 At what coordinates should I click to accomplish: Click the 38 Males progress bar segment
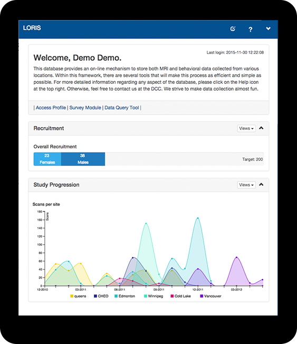coord(83,159)
